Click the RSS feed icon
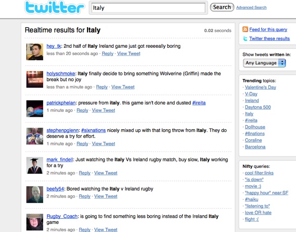The height and width of the screenshot is (232, 296). point(245,29)
